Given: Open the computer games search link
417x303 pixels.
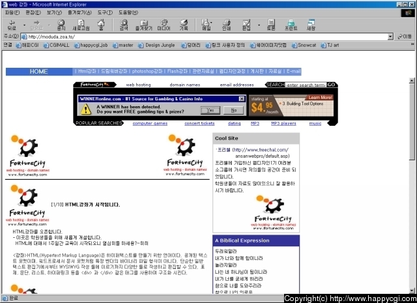Looking at the screenshot, I should pos(150,123).
